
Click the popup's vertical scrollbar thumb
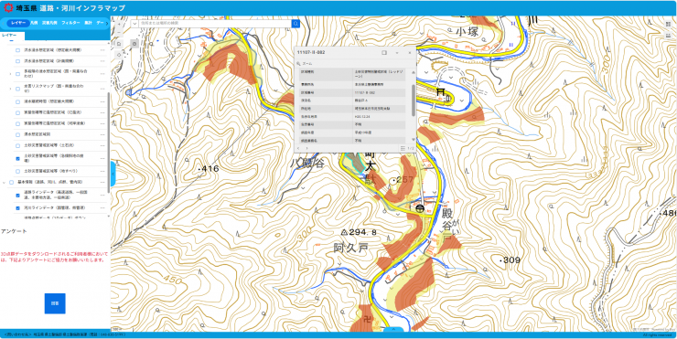point(414,101)
